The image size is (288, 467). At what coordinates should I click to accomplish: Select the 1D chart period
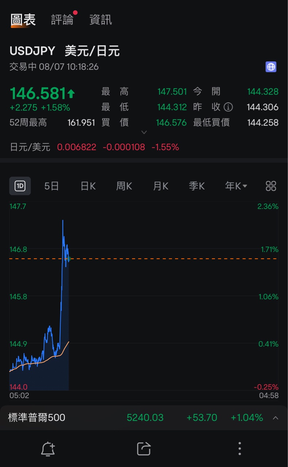pos(20,186)
